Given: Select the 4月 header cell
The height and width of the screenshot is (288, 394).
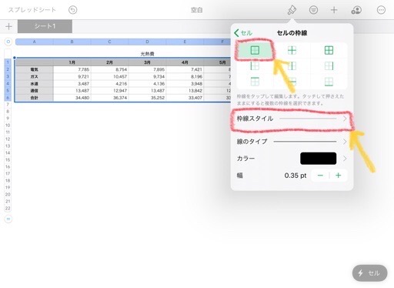Looking at the screenshot, I should click(185, 62).
